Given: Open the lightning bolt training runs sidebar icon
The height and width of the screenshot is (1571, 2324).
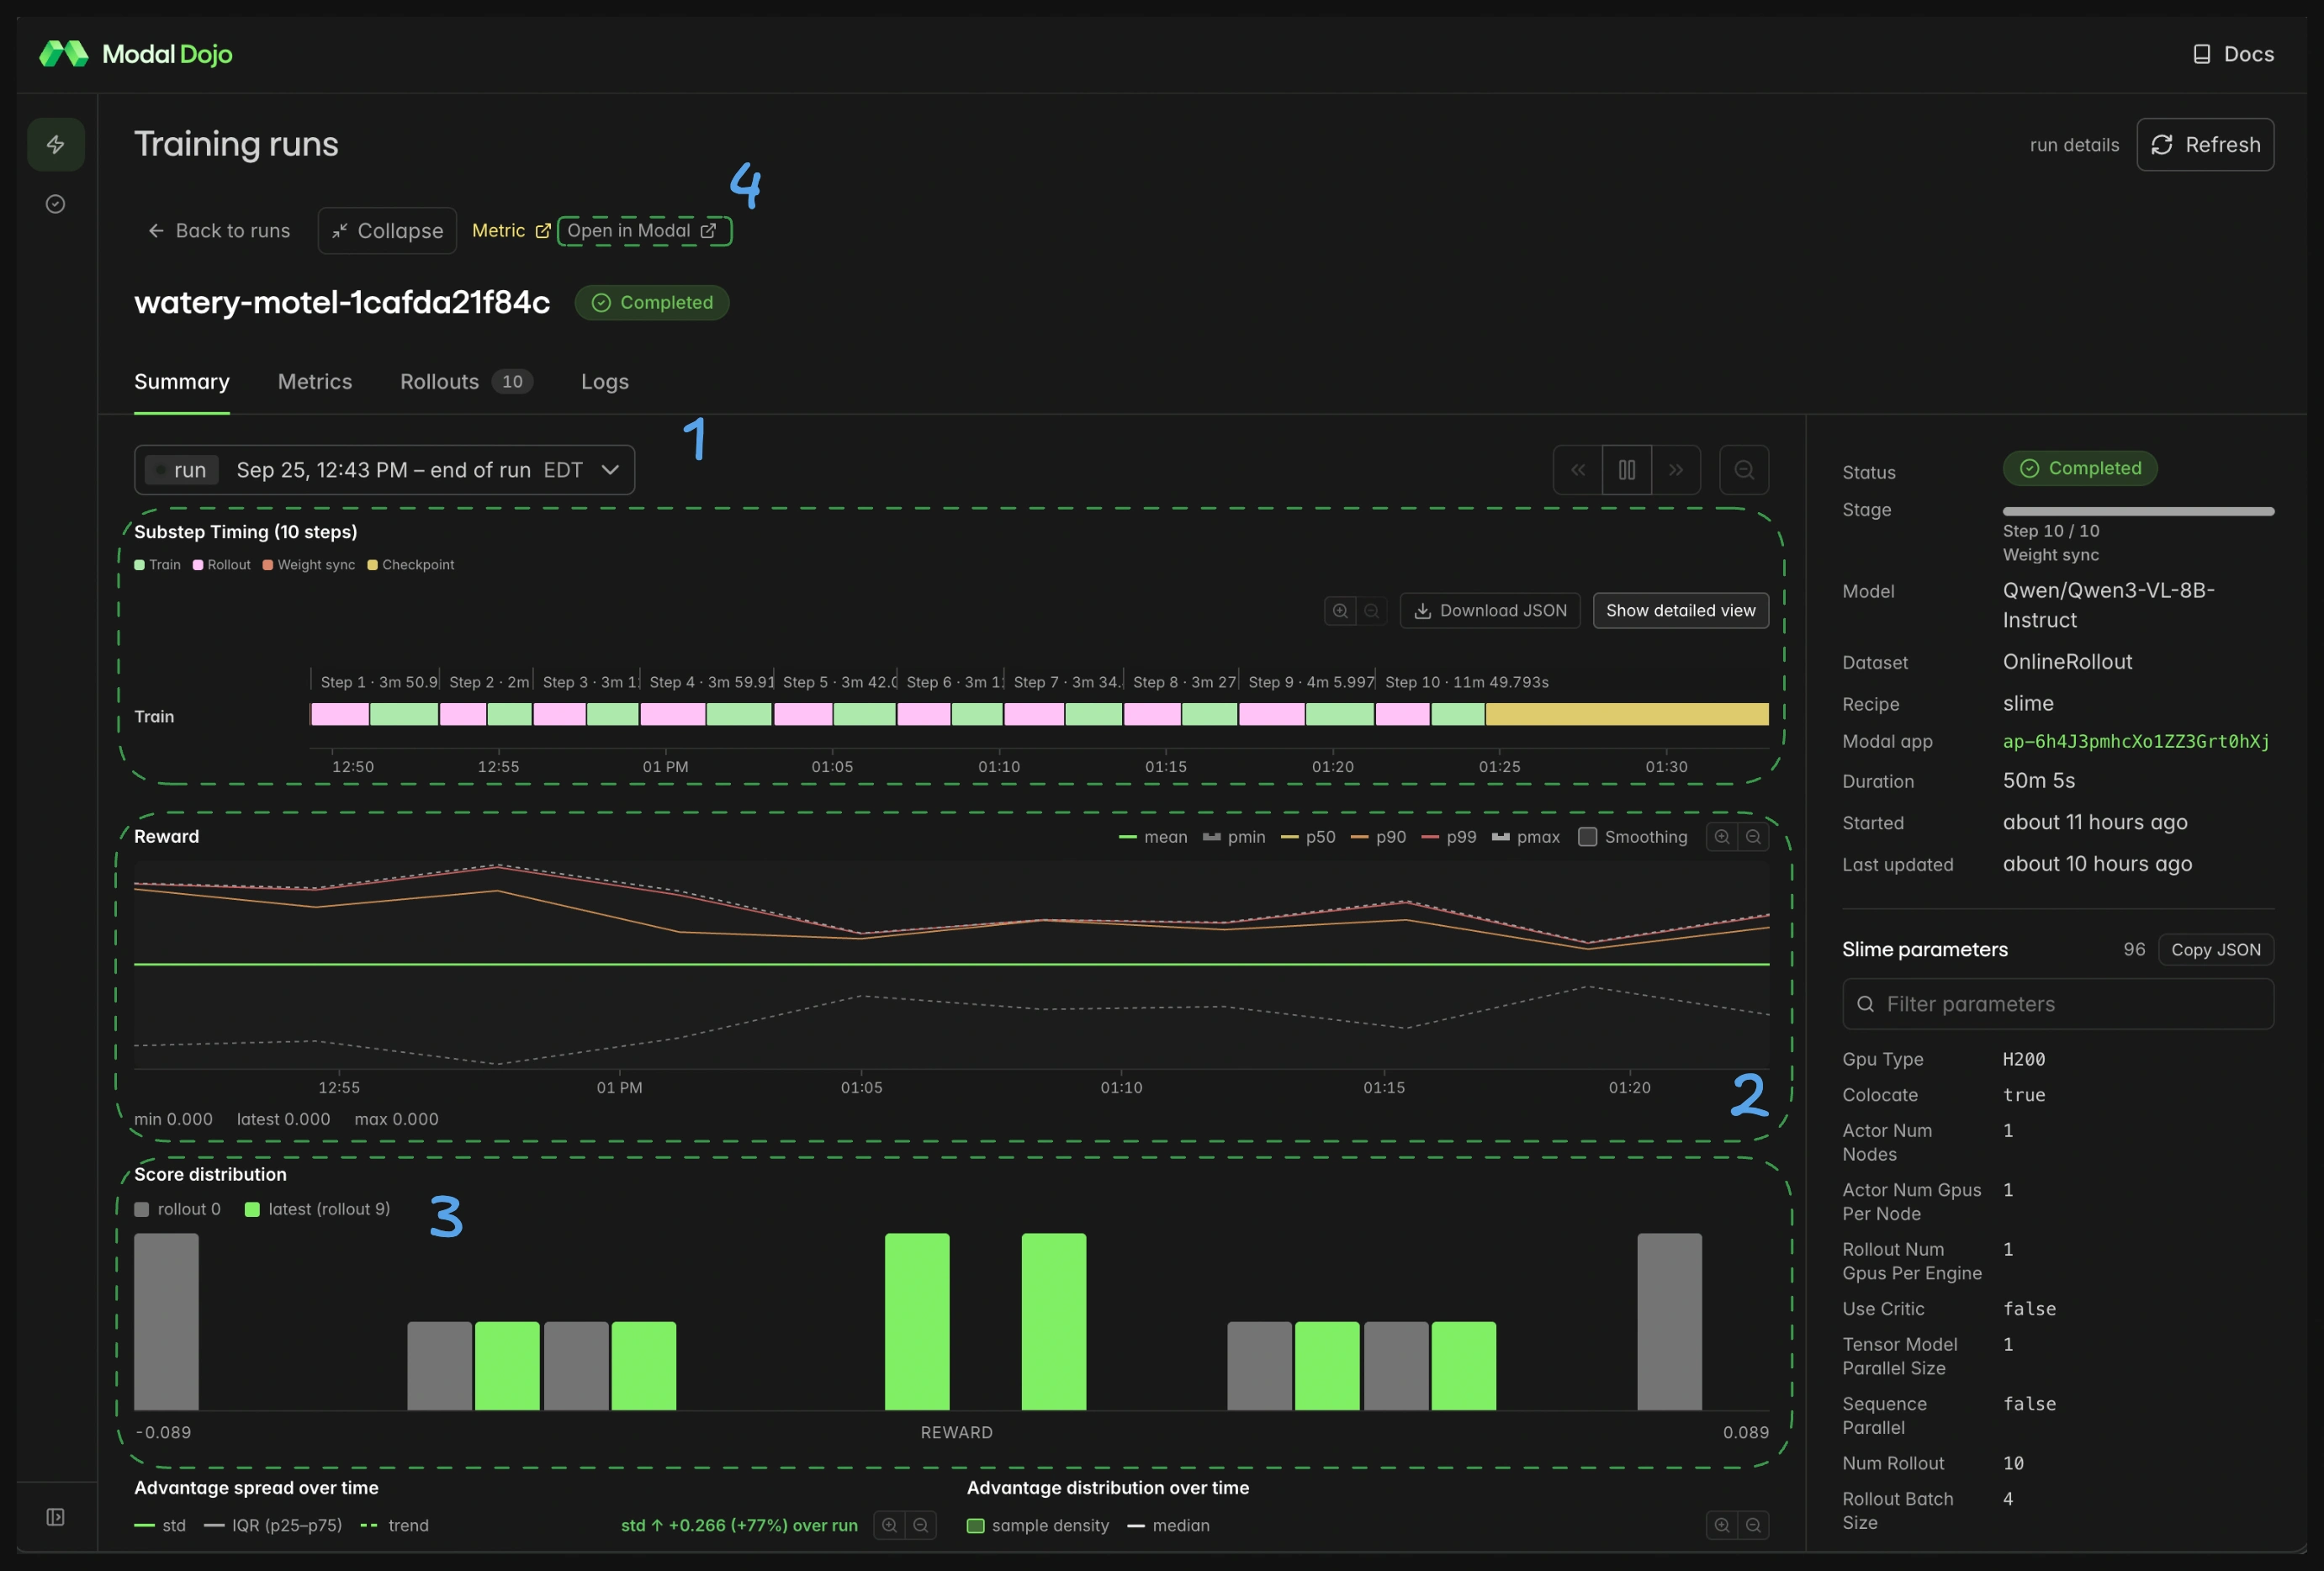Looking at the screenshot, I should coord(56,145).
